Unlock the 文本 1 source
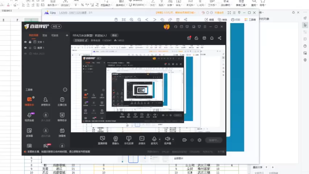The height and width of the screenshot is (174, 309). click(x=30, y=42)
